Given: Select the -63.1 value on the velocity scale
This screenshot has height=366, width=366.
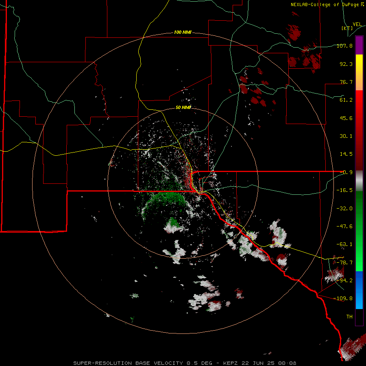Looking at the screenshot, I should point(344,244).
